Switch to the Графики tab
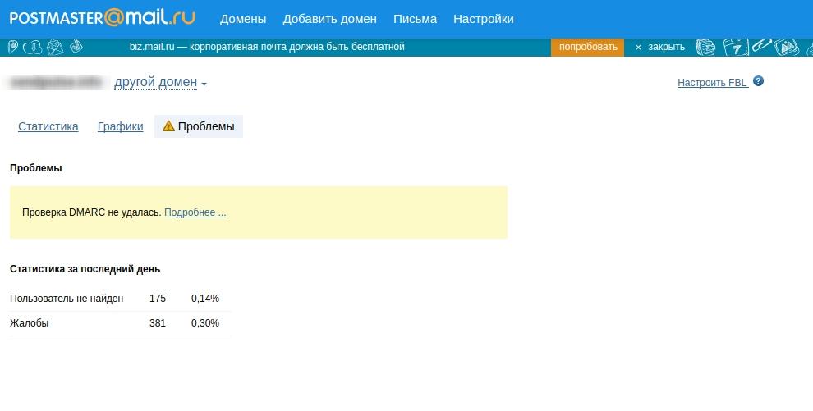The image size is (813, 411). [x=120, y=127]
